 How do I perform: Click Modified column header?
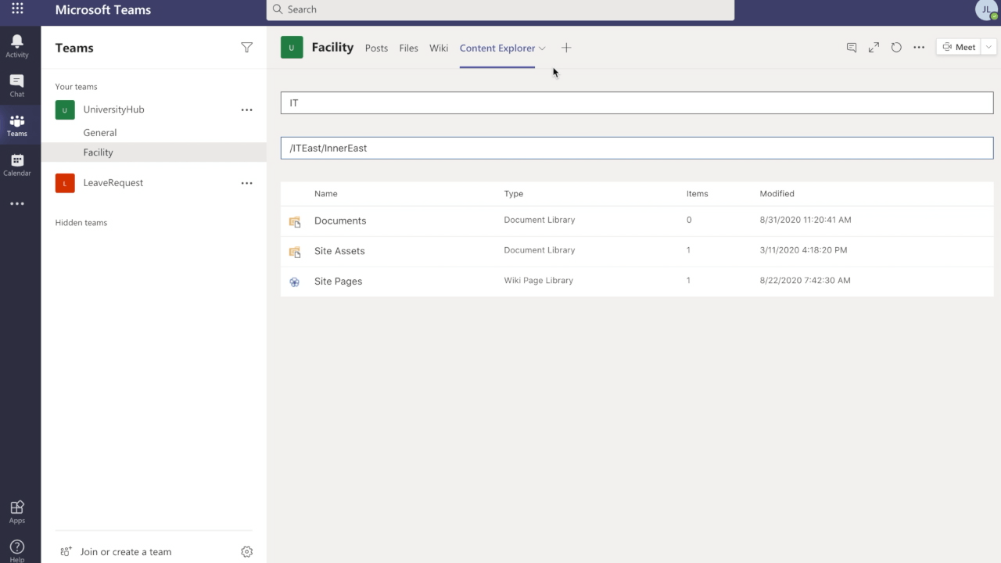777,194
